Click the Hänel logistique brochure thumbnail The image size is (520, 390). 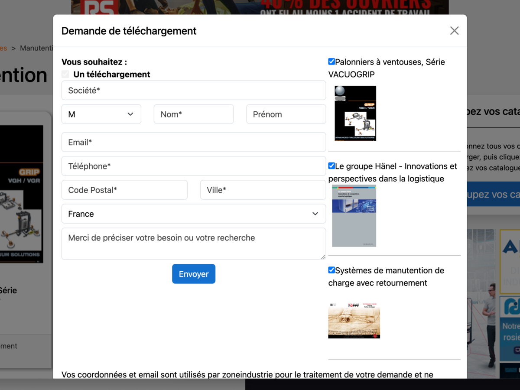click(354, 215)
